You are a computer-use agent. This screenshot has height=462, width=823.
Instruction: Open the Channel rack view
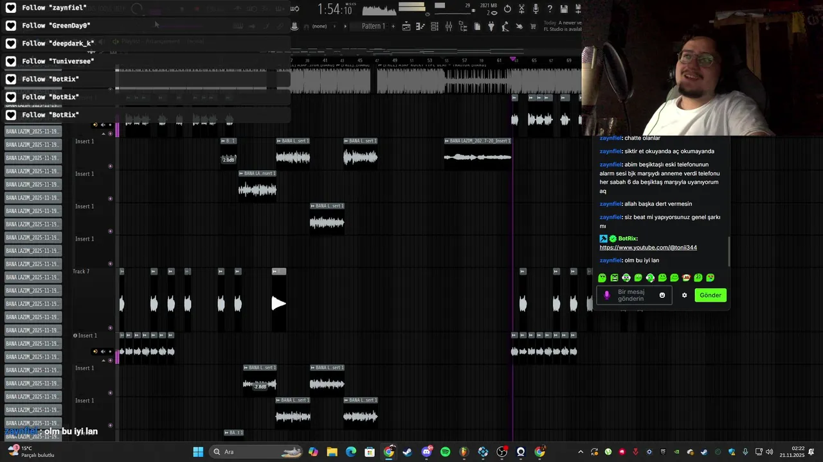435,26
